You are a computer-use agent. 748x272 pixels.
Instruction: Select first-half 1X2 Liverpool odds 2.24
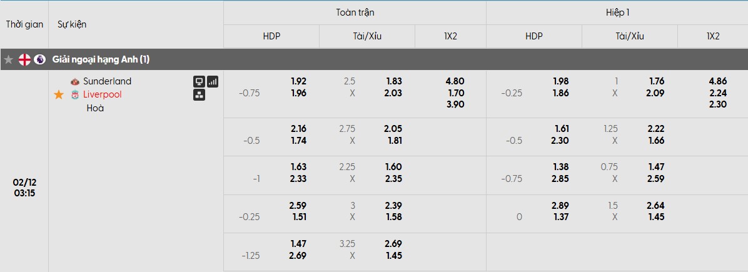coord(718,93)
